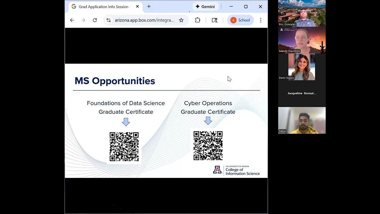Screen dimensions: 380x214
Task: Click the browser forward arrow
Action: [x=83, y=20]
